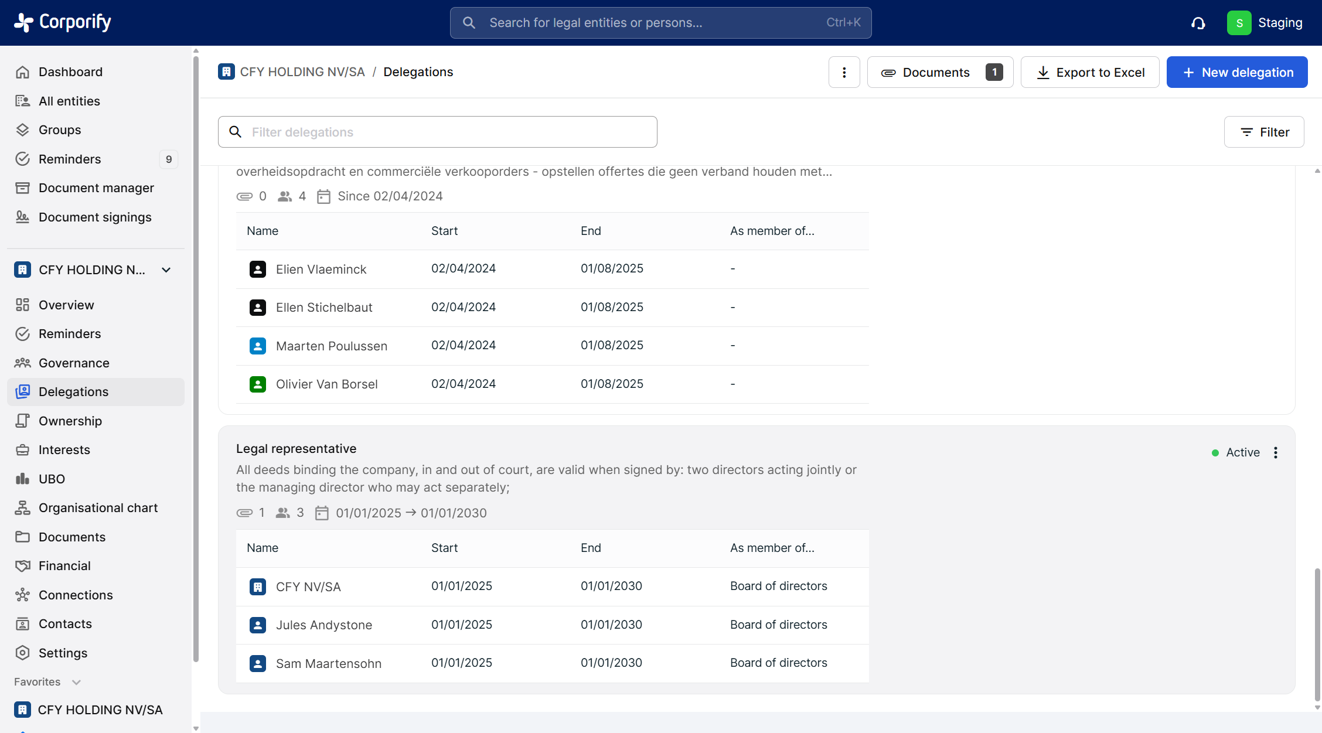Open Connections in the entity menu
1322x733 pixels.
tap(76, 595)
